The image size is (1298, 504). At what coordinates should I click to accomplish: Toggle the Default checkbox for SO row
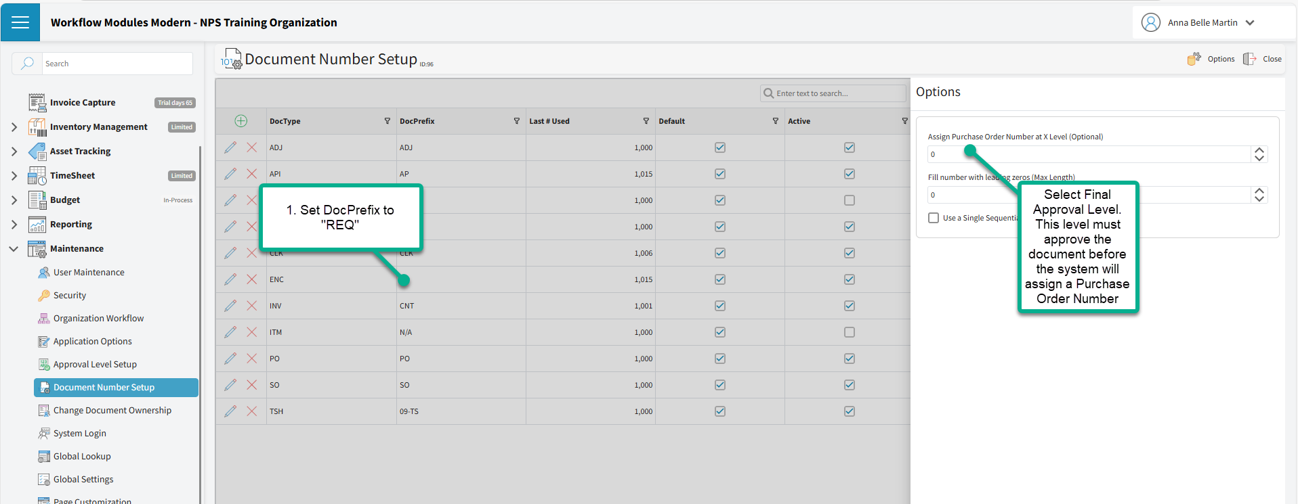tap(720, 385)
